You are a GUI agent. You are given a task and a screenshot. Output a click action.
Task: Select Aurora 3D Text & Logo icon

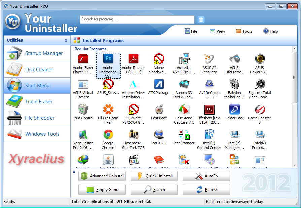point(184,84)
